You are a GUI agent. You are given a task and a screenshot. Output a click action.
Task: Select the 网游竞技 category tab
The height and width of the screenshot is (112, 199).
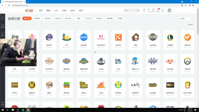click(37, 19)
